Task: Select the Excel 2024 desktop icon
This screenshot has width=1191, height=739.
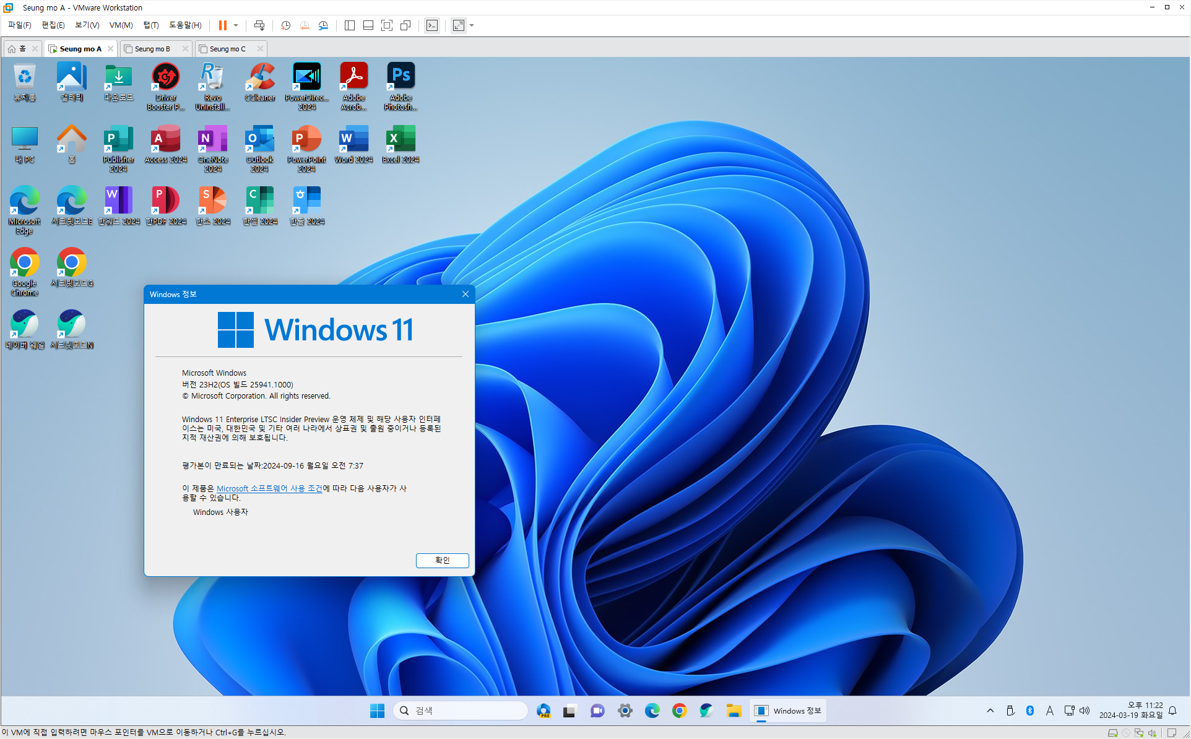Action: point(401,144)
